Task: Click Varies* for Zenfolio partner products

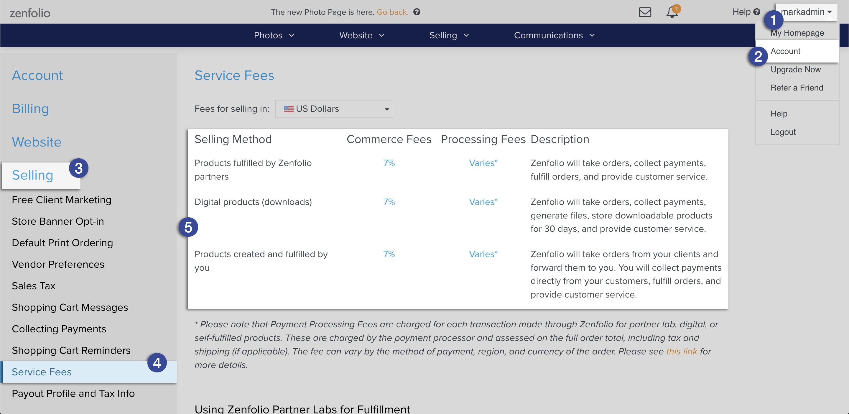Action: [483, 163]
